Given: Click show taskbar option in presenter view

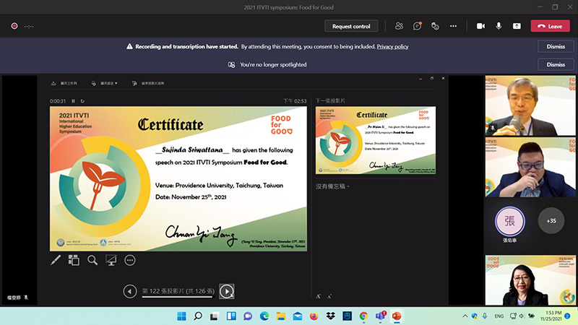Looking at the screenshot, I should coord(64,83).
